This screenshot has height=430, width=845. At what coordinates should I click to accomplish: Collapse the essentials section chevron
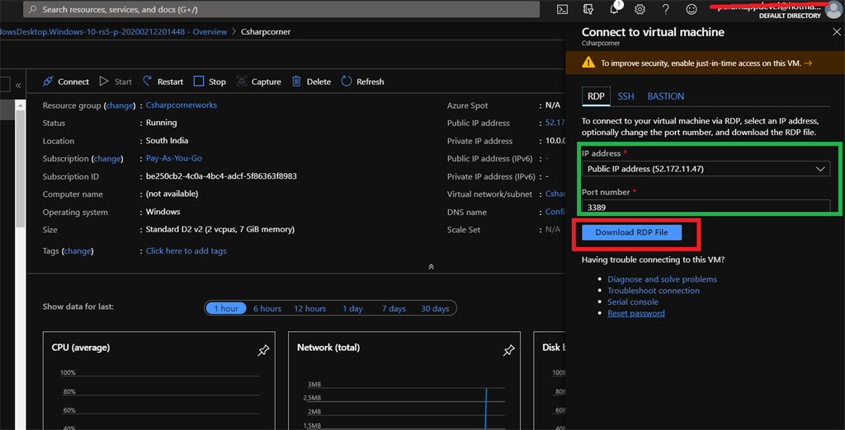tap(431, 266)
